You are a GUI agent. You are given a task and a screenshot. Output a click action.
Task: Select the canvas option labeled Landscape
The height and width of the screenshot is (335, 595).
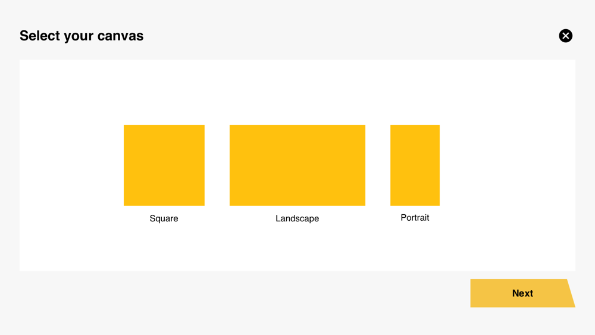pos(297,165)
